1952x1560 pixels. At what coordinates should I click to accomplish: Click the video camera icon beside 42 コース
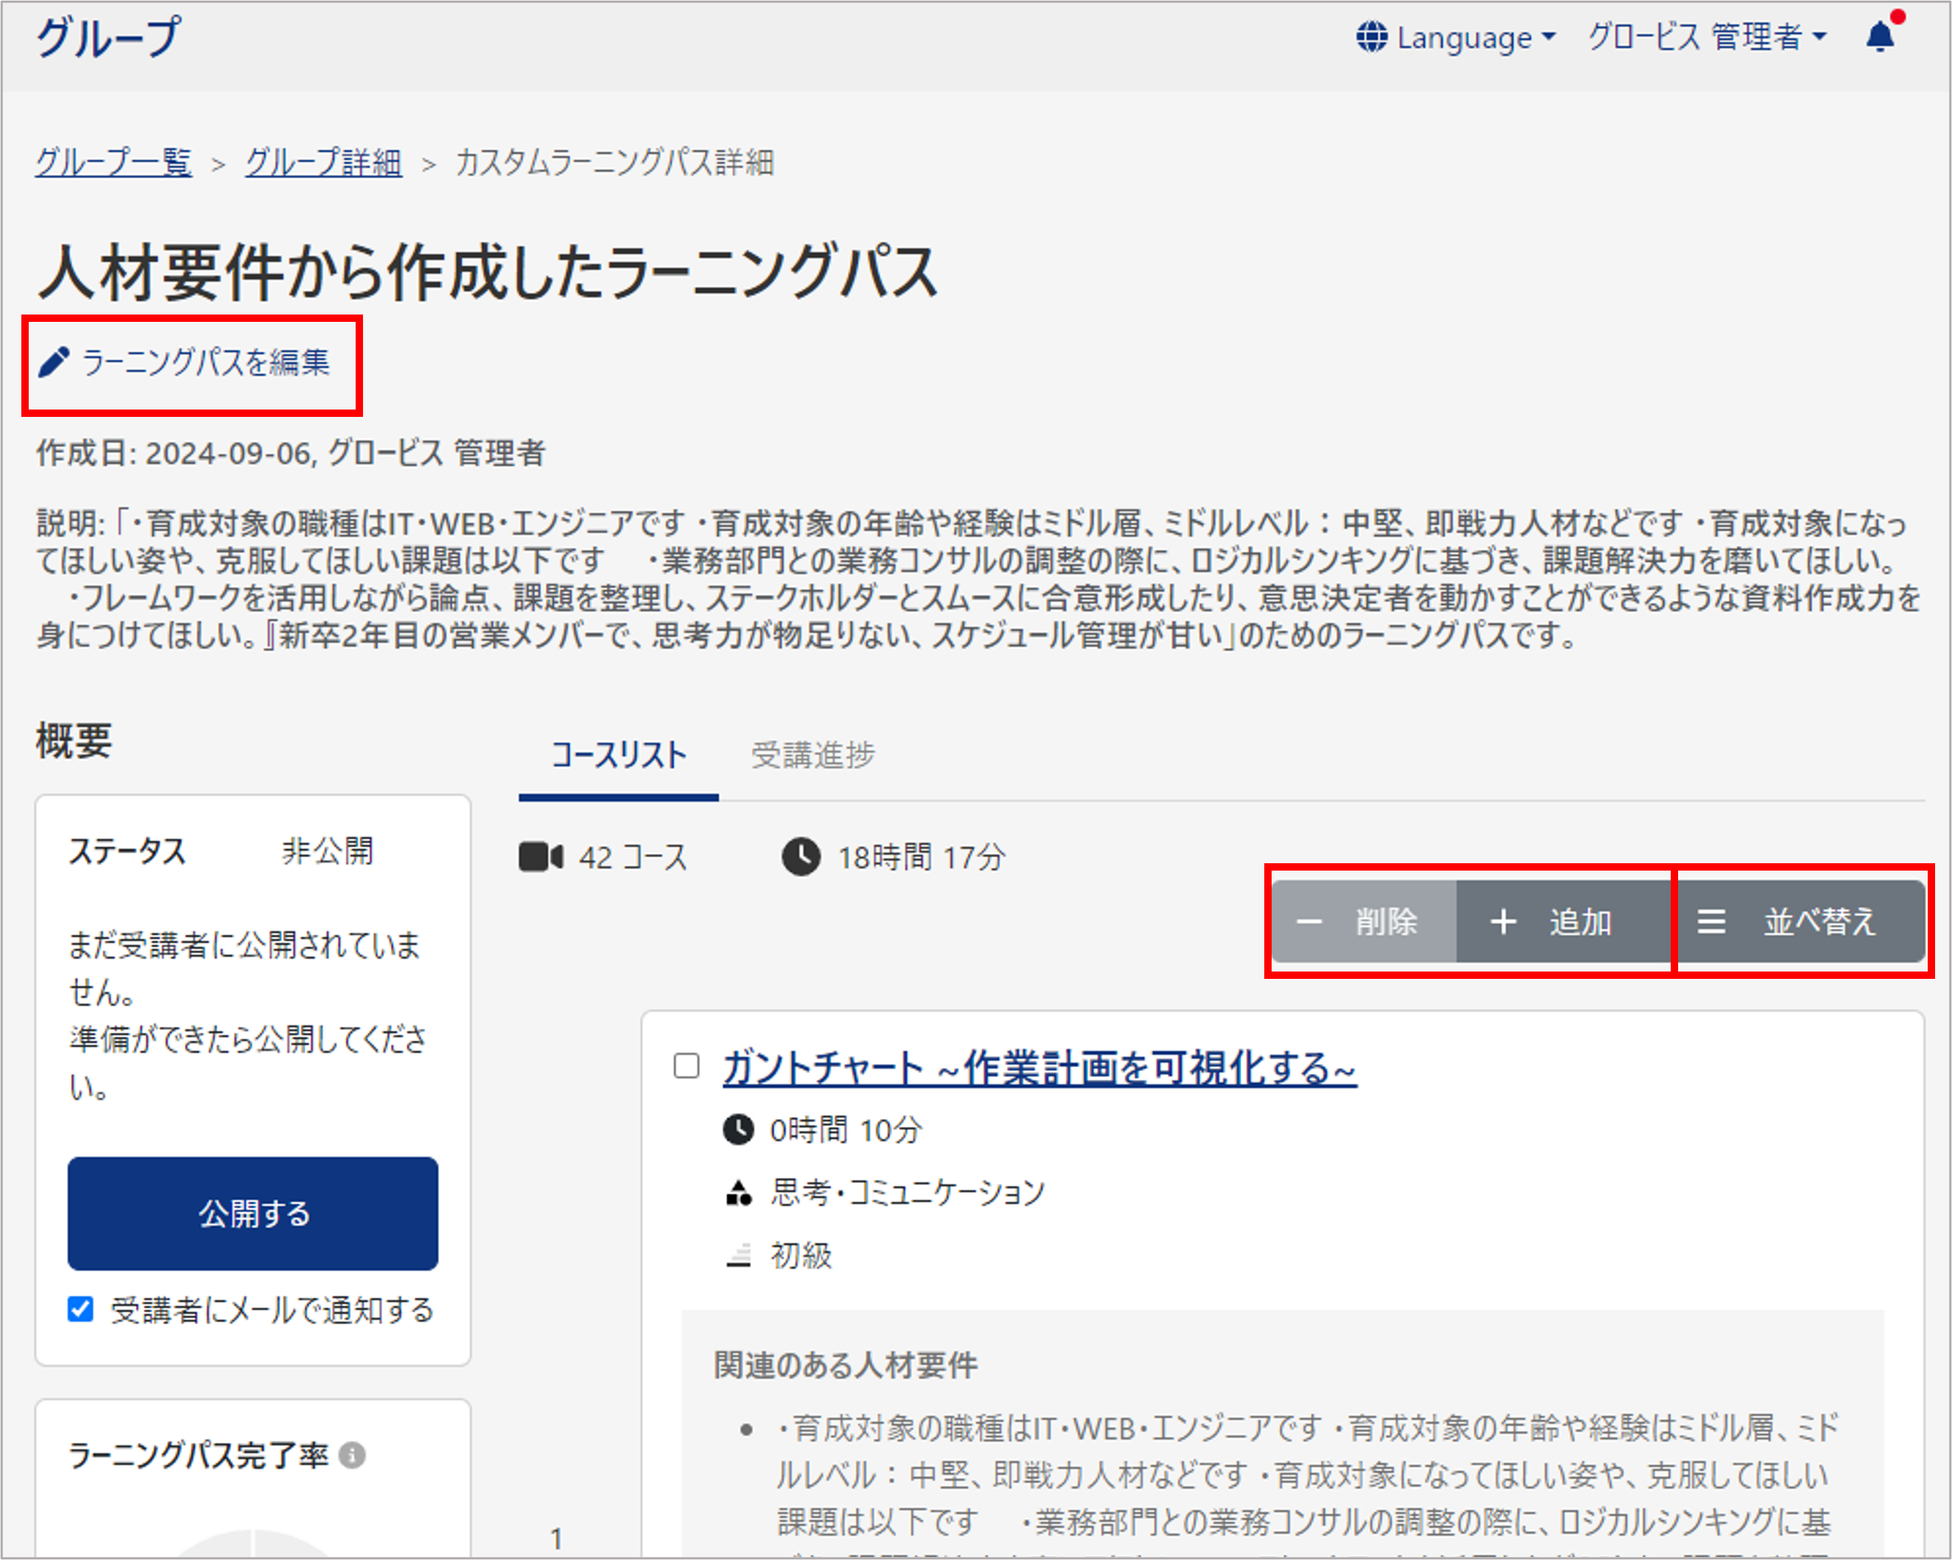(x=541, y=857)
